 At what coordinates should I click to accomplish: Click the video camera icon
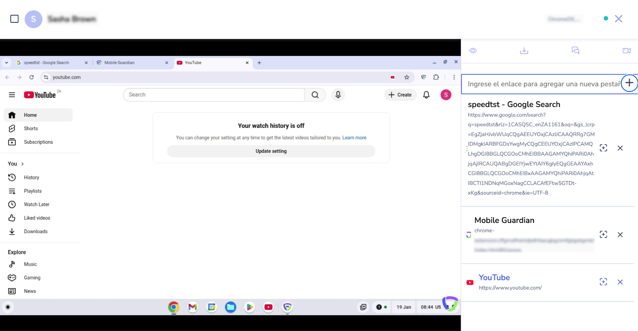click(626, 51)
